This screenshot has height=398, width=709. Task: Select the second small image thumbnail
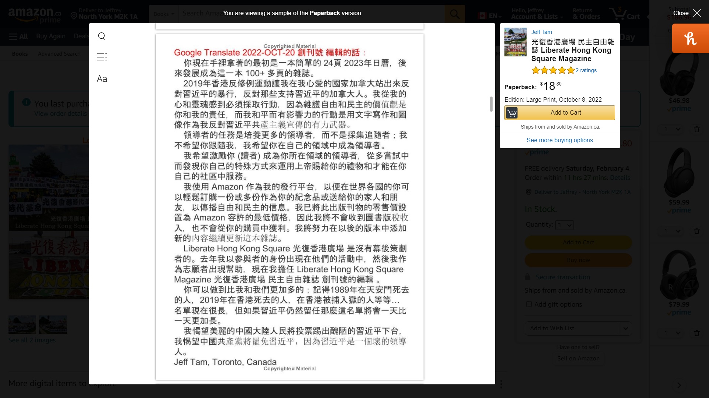point(53,324)
